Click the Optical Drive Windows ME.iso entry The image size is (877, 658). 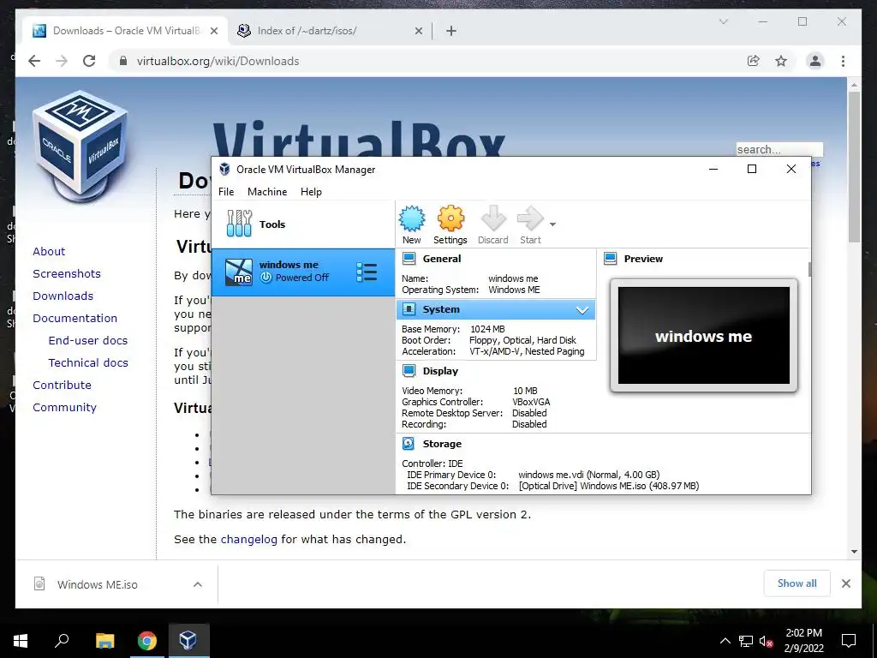609,486
